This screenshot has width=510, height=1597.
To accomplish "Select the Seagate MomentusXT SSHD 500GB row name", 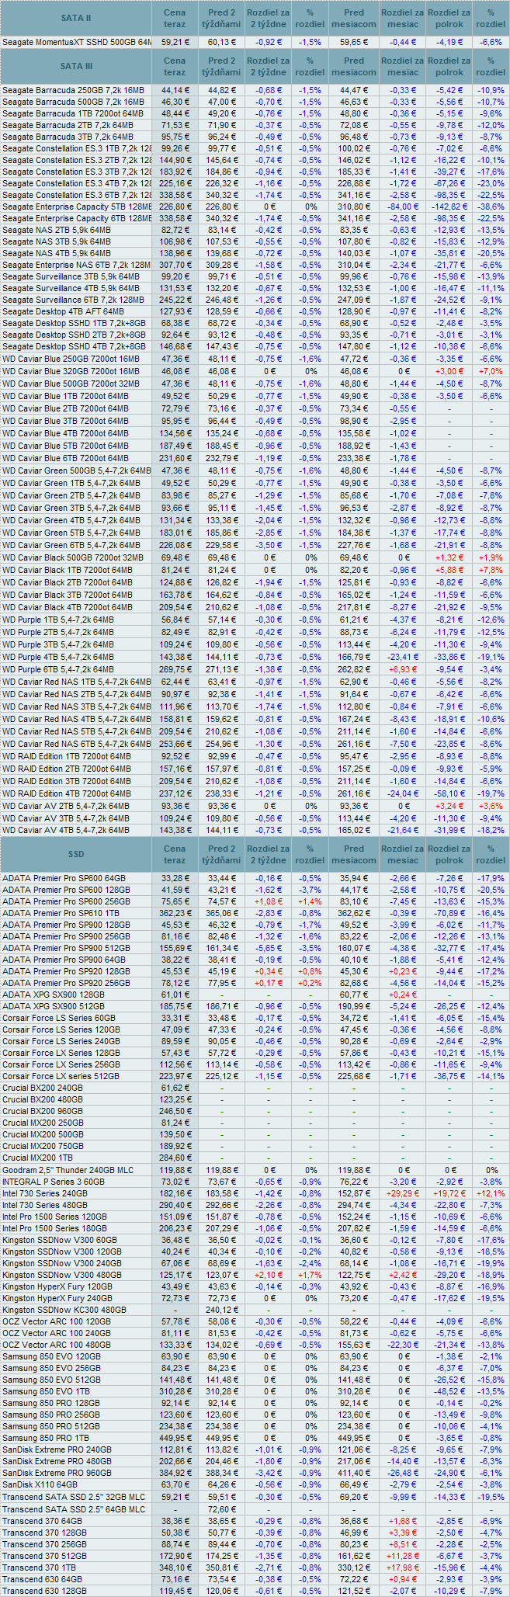I will point(77,42).
